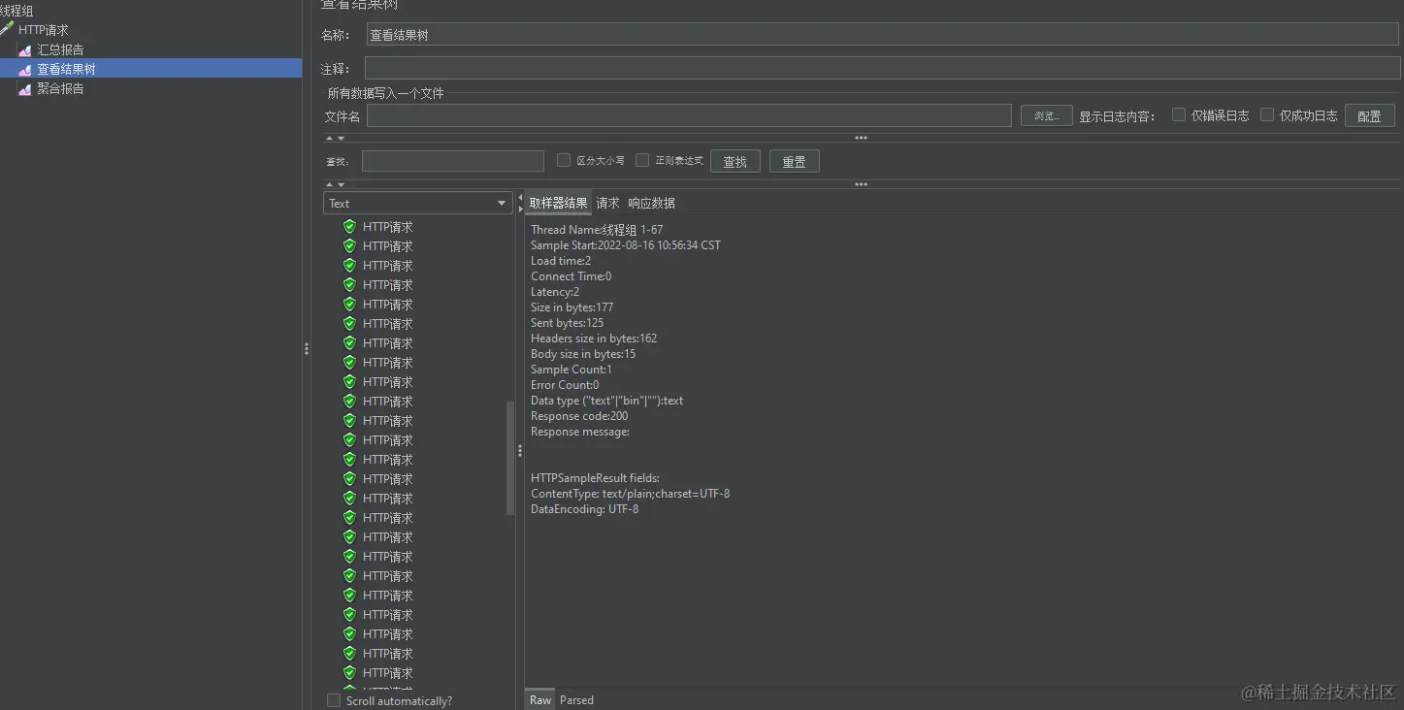Click the pipette icon beside HTTP请求

7,29
